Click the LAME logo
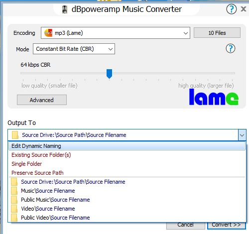249x234 pixels. 214,97
